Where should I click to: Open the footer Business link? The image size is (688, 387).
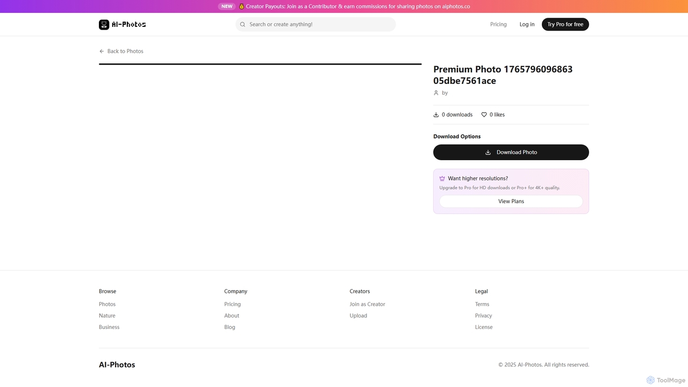point(109,327)
